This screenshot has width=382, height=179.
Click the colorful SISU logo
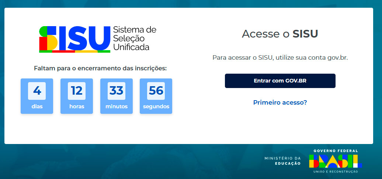[75, 38]
